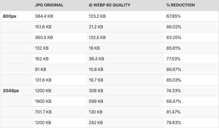Click the 19.7 KB cell
This screenshot has width=219, height=128.
(125, 80)
